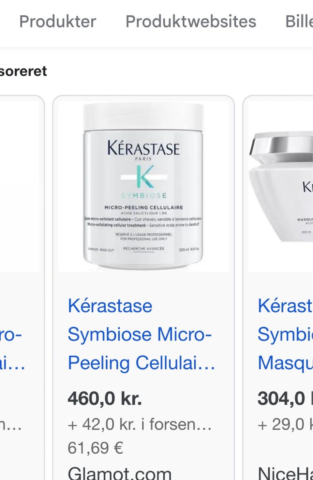Open Kérastase Symbiose Micro-Peeling Cellulaire title link
Viewport: 313px width, 480px height.
point(142,334)
